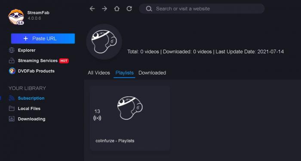Click the Total: 0 videos text
The height and width of the screenshot is (161, 301).
tap(143, 52)
